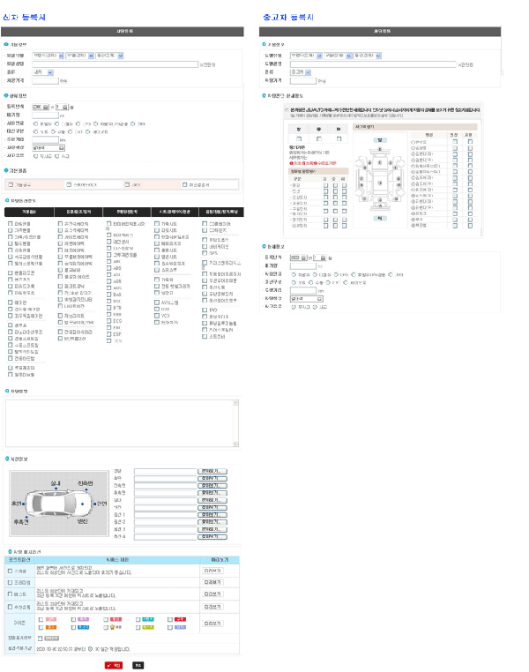Viewport: 529px width, 672px height.
Task: Open the 중고차 type dropdown
Action: tap(301, 72)
